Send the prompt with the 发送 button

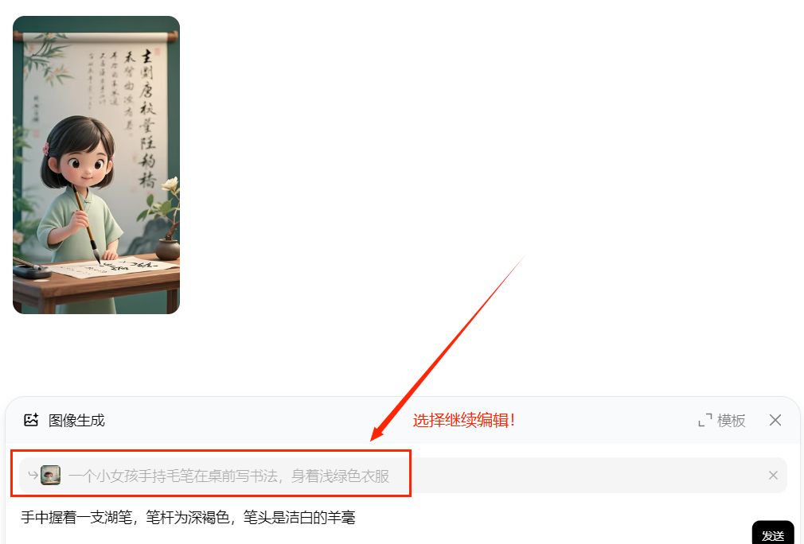click(x=773, y=534)
